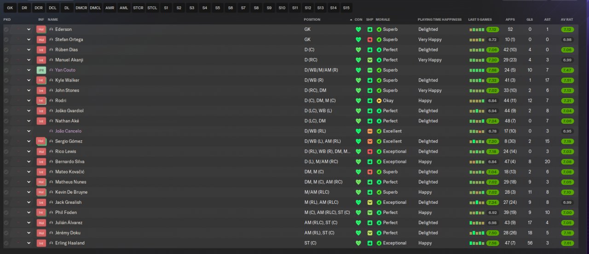
Task: Select the S1 substitute slot
Action: (x=166, y=8)
